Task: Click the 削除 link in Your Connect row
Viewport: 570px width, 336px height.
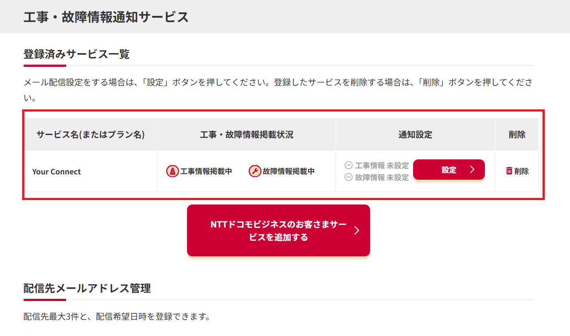Action: (521, 171)
